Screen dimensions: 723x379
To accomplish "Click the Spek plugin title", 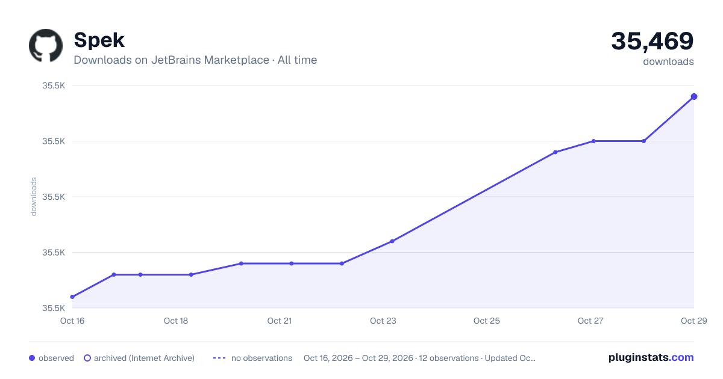I will coord(99,40).
